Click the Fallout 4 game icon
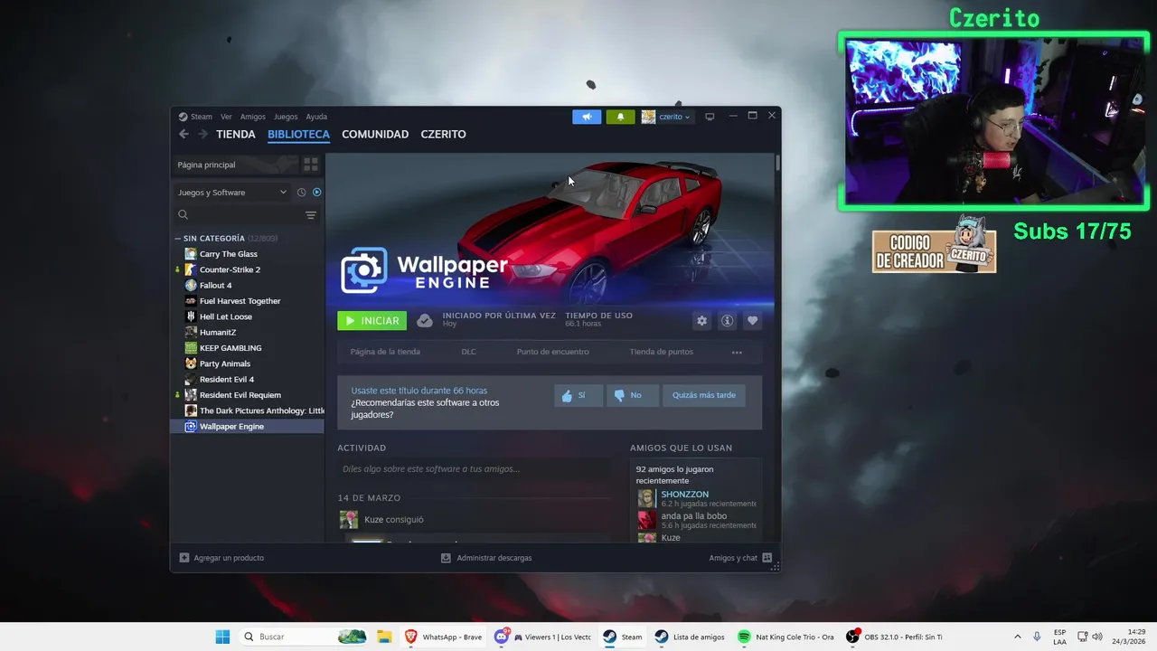This screenshot has width=1157, height=651. pos(191,286)
